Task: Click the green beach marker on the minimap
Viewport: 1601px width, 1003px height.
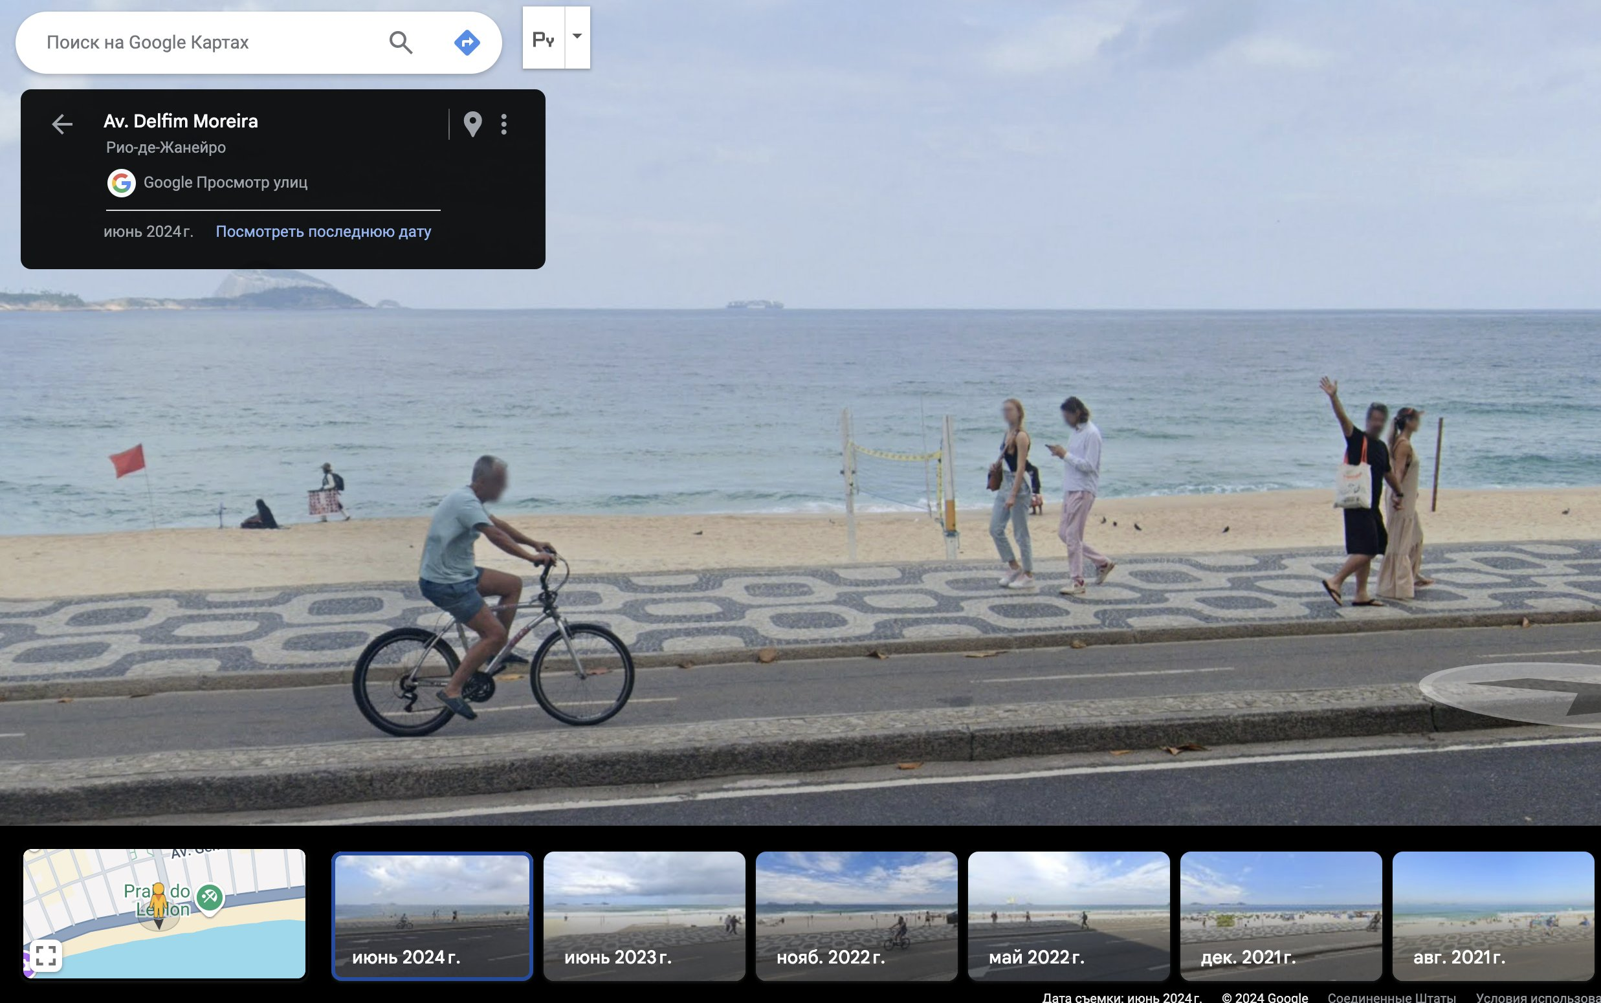Action: tap(210, 898)
